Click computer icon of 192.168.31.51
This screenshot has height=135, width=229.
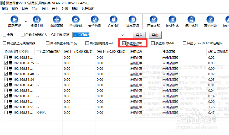click(x=11, y=107)
